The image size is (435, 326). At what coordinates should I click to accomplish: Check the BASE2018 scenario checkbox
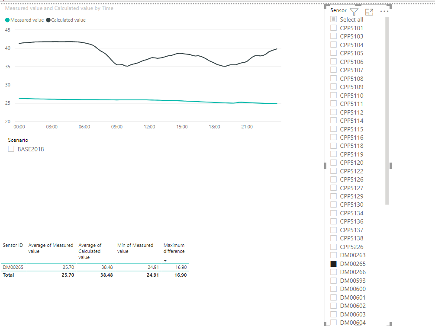[x=11, y=149]
